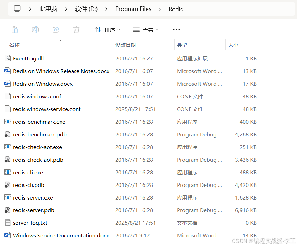Image resolution: width=297 pixels, height=246 pixels.
Task: Click the redis-benchmark.pdb file icon
Action: (x=8, y=134)
